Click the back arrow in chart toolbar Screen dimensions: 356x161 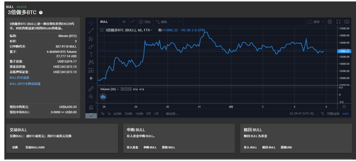pyautogui.click(x=91, y=78)
